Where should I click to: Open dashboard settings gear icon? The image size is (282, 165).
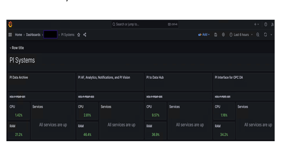pyautogui.click(x=223, y=34)
